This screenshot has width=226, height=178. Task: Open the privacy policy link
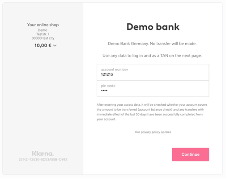150,132
